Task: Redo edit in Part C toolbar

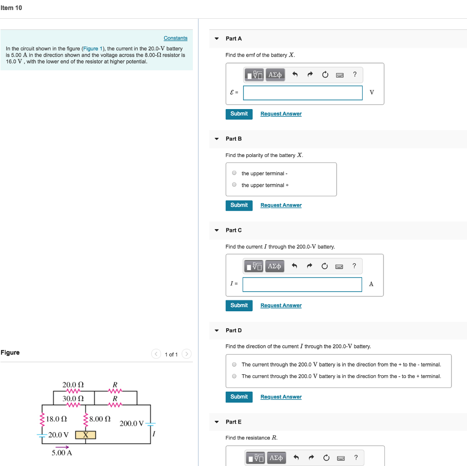Action: pos(310,266)
